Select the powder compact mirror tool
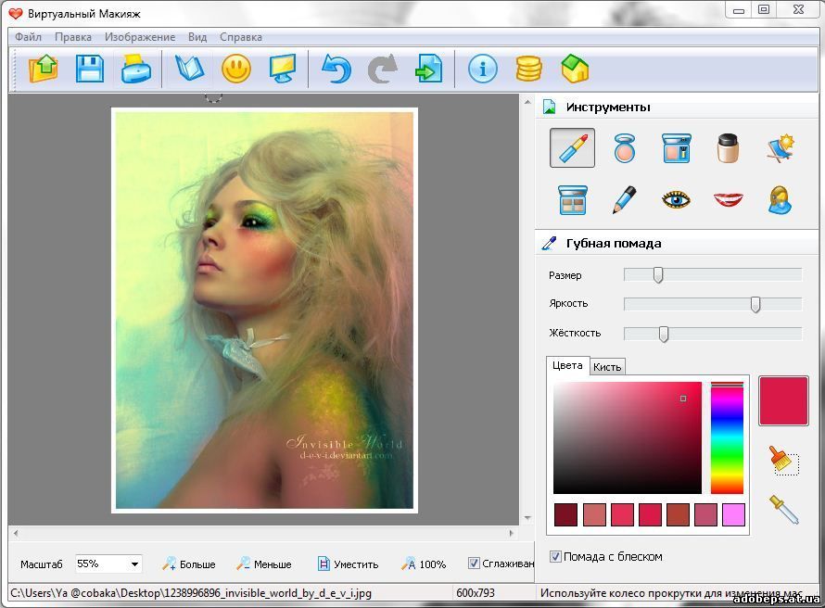 tap(625, 147)
